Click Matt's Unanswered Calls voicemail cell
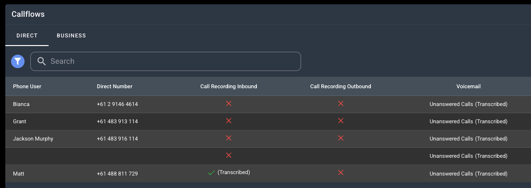The width and height of the screenshot is (531, 188). pos(468,174)
